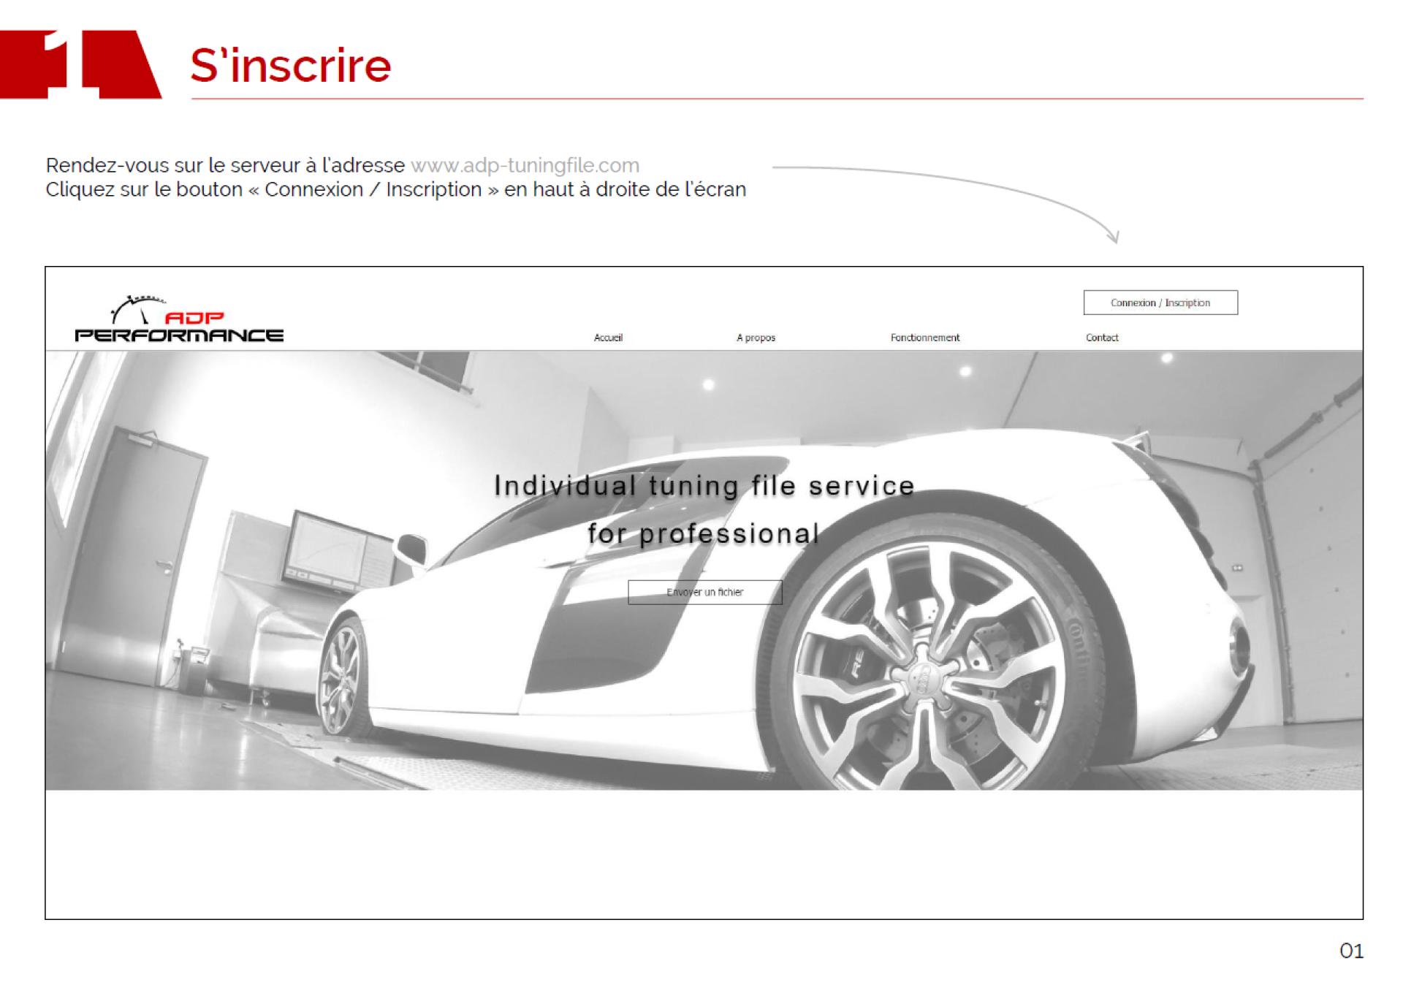The width and height of the screenshot is (1403, 993).
Task: Click the red number 1 step badge
Action: click(x=80, y=64)
